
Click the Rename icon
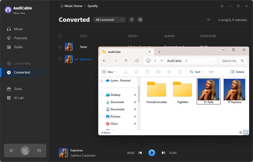[158, 72]
